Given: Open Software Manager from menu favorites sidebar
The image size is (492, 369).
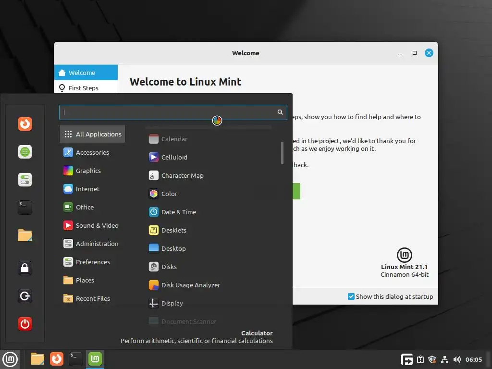Looking at the screenshot, I should point(25,152).
